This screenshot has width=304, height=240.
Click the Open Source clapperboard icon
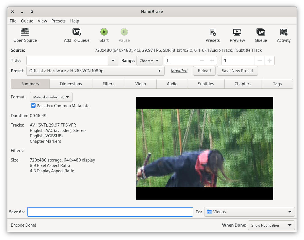point(25,32)
